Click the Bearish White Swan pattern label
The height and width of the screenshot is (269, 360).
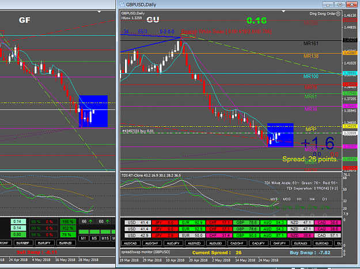click(226, 32)
